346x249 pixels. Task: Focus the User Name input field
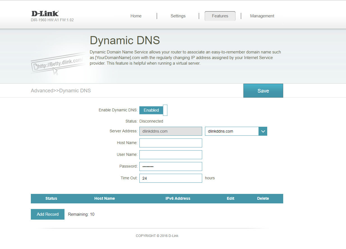[x=171, y=155]
